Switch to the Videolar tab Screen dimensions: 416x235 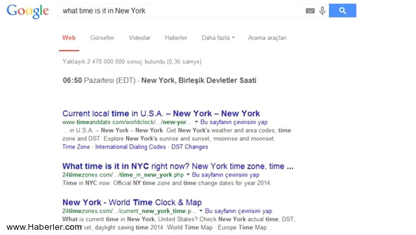(140, 38)
